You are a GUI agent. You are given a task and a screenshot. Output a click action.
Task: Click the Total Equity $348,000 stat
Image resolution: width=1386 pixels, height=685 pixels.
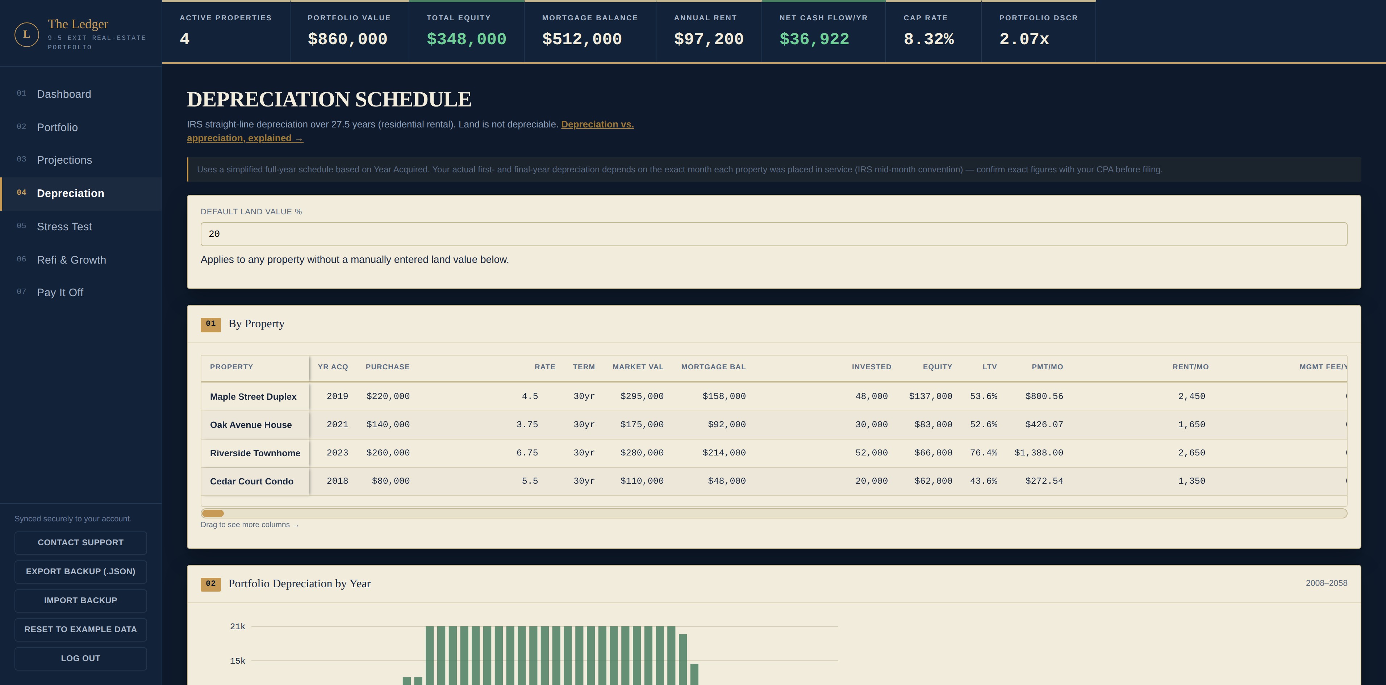[467, 32]
